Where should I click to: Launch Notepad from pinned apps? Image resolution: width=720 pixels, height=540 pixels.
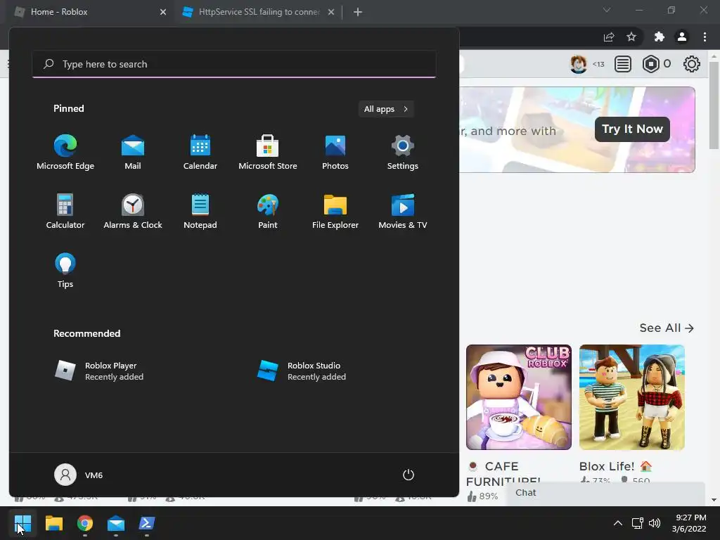[x=200, y=211]
